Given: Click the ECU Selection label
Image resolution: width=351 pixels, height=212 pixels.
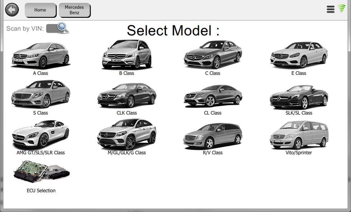Looking at the screenshot, I should pos(41,191).
